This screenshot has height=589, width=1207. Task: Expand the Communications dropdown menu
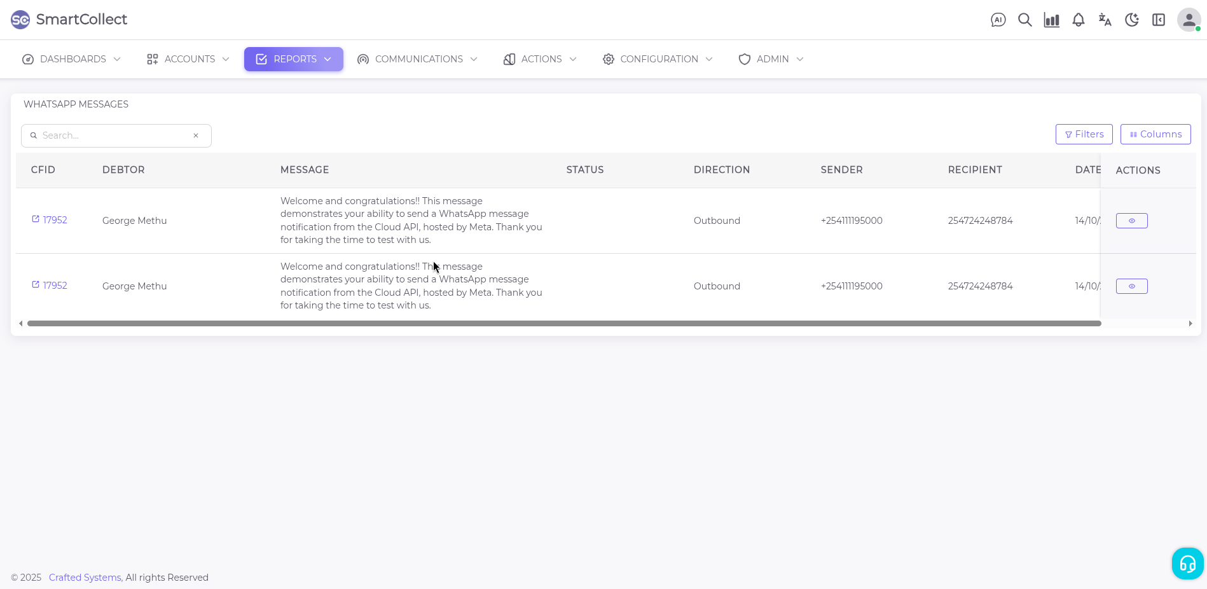pos(417,59)
